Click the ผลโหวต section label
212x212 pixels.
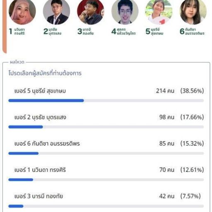17,62
